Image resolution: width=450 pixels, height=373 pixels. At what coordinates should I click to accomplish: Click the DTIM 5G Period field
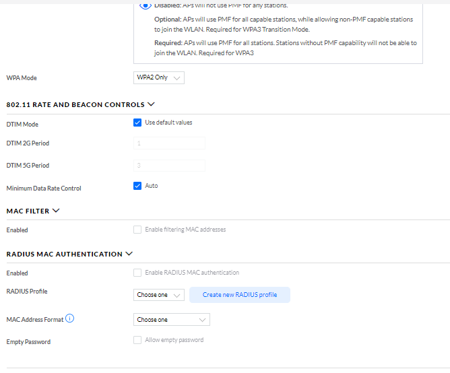(170, 166)
